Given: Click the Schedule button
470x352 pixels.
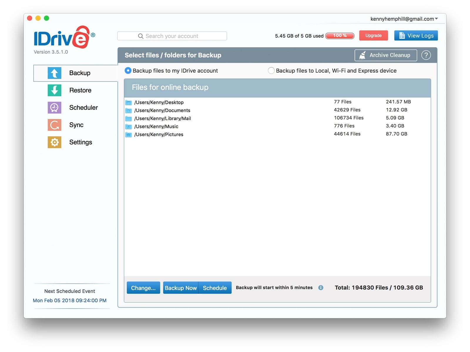Looking at the screenshot, I should click(x=215, y=288).
